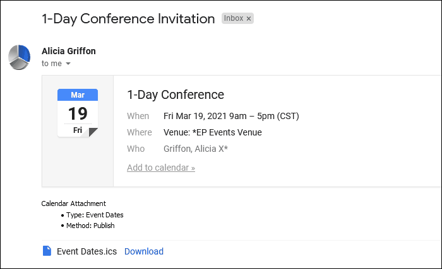
Task: Click the sender name Alicia Griffon
Action: point(68,51)
